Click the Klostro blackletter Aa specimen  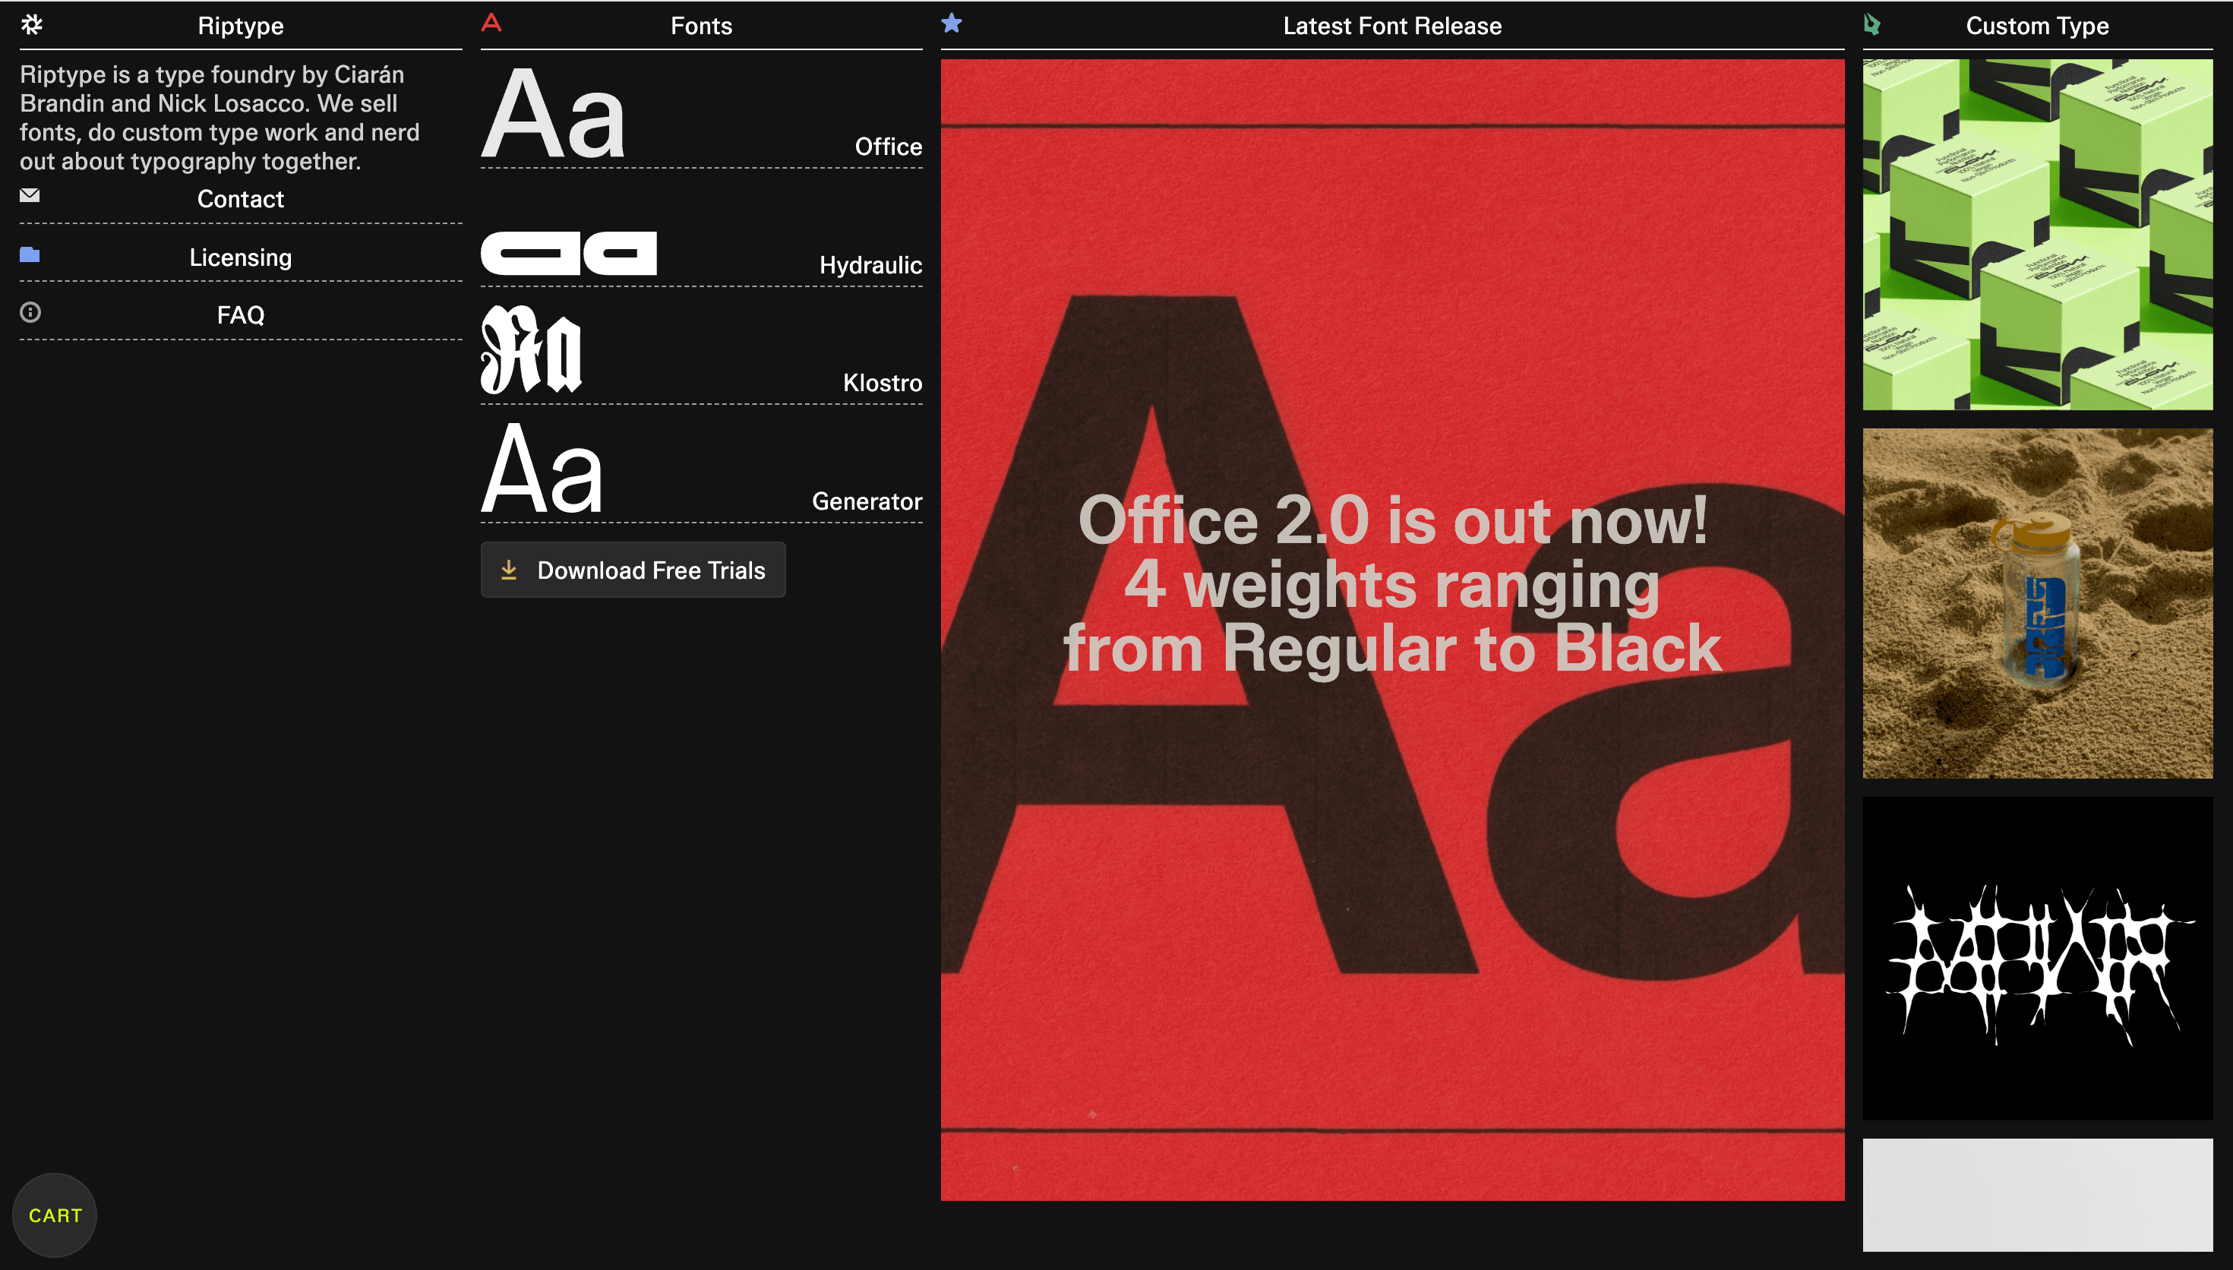pos(531,349)
